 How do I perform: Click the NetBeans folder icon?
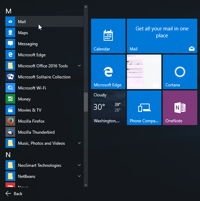point(10,176)
